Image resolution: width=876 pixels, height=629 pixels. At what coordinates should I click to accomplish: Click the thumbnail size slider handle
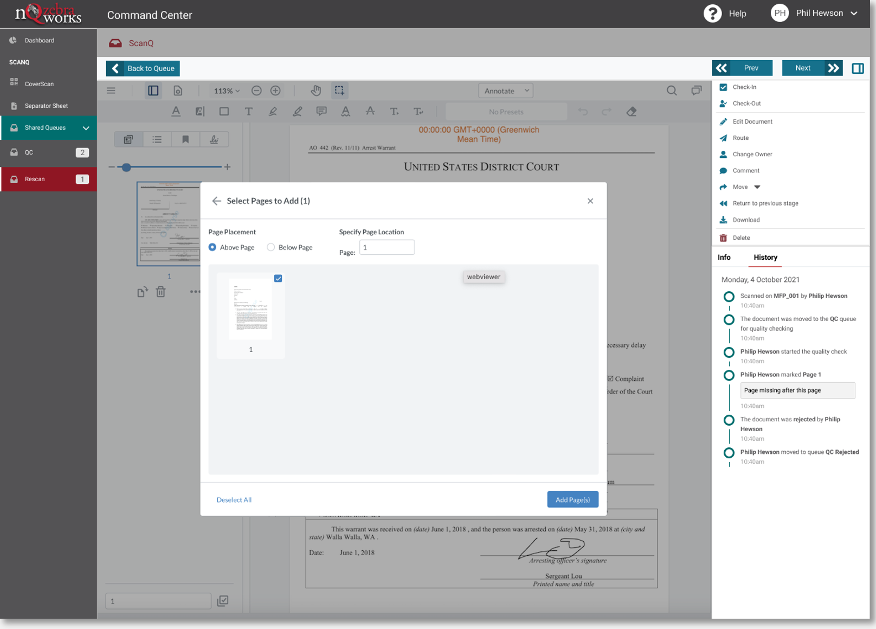126,168
